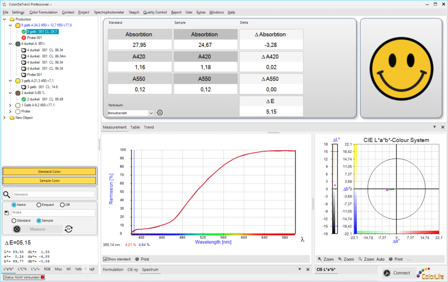Close the Measurement panel with X
Screen dimensions: 448x282
pyautogui.click(x=443, y=127)
